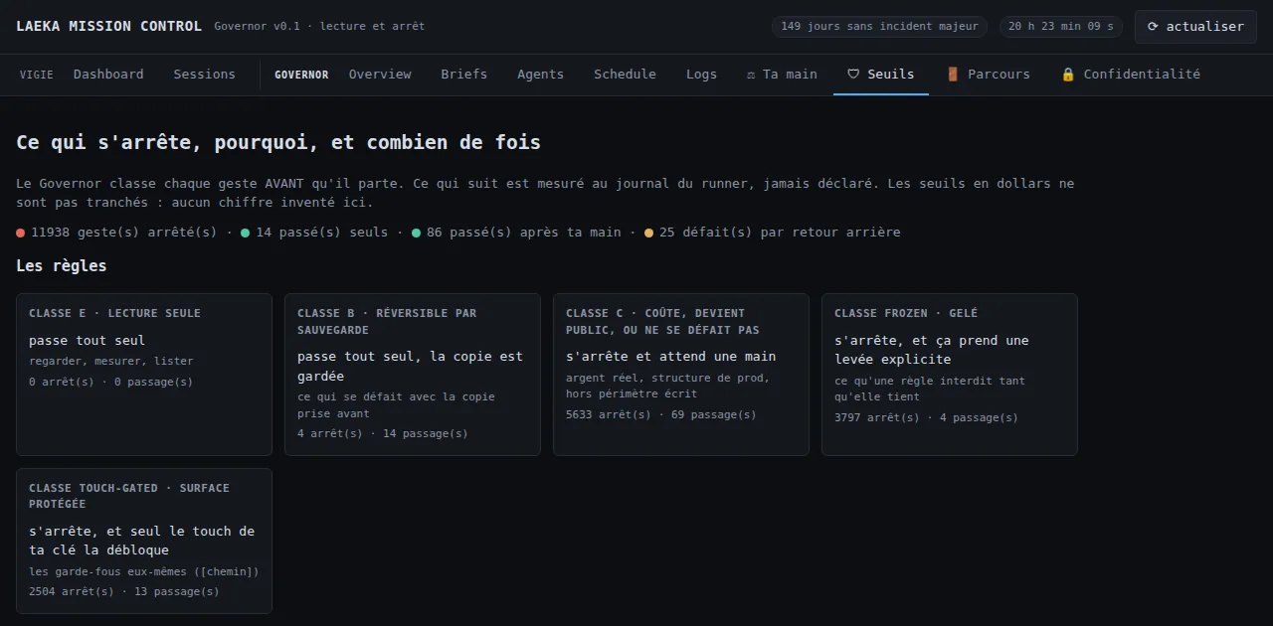This screenshot has height=626, width=1273.
Task: Click the scales icon on Ta main tab
Action: [752, 75]
